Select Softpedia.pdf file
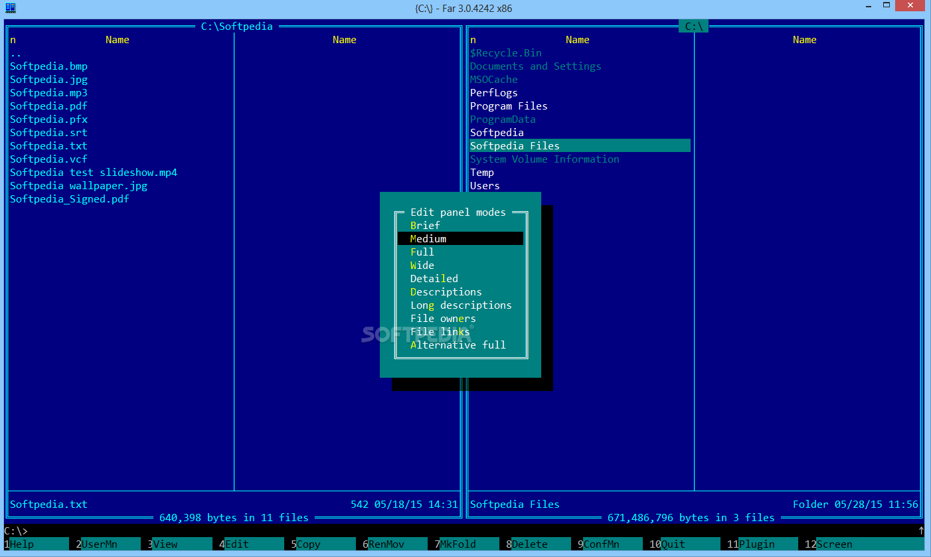 coord(48,106)
